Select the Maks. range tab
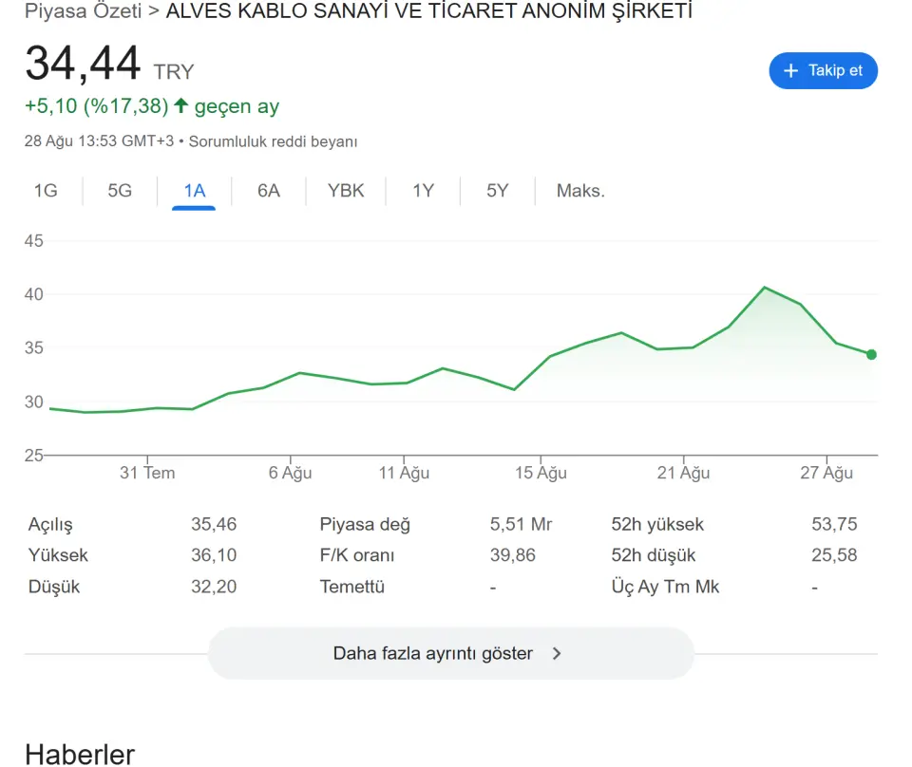 tap(580, 191)
